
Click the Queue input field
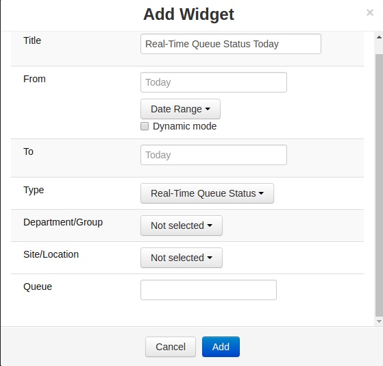[x=208, y=290]
